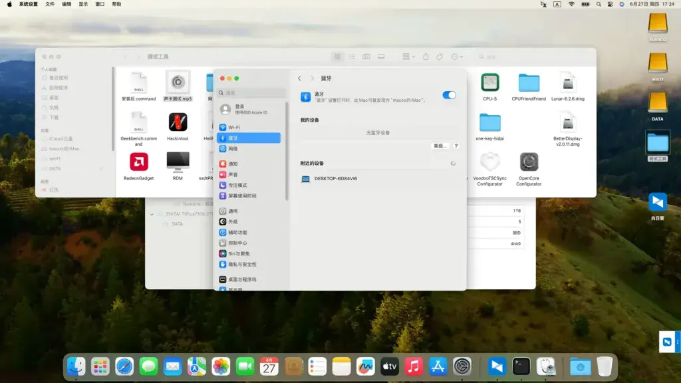Open the Wi-Fi settings pane

(249, 127)
